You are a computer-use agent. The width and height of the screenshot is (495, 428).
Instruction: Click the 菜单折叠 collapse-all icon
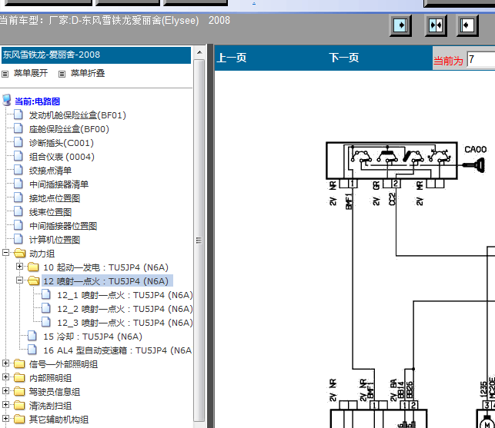coord(62,74)
